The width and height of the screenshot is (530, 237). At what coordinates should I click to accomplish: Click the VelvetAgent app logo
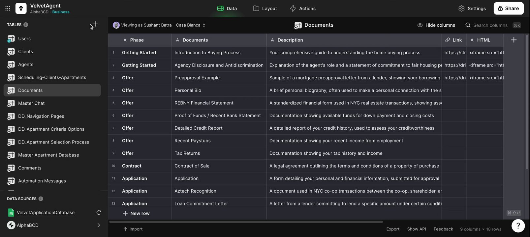[21, 9]
